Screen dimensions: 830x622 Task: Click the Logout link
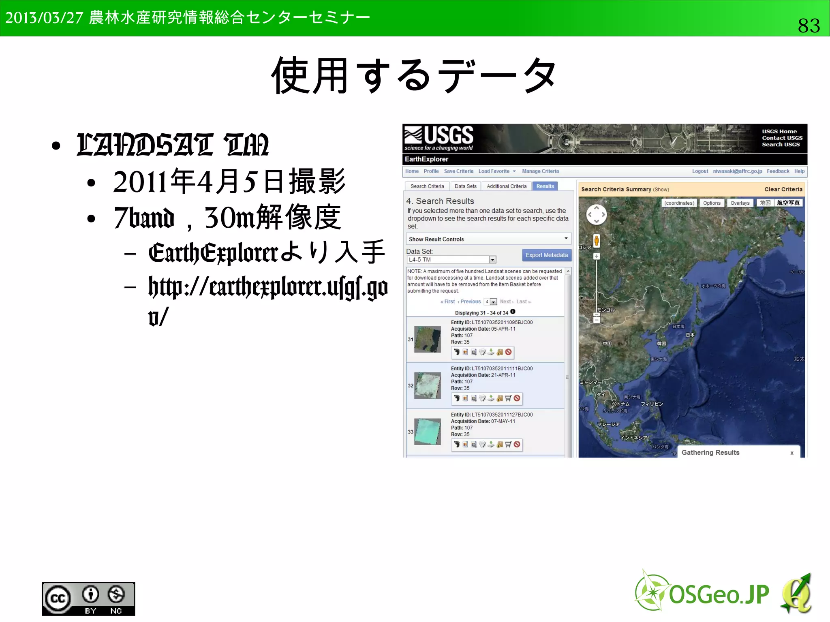tap(700, 171)
